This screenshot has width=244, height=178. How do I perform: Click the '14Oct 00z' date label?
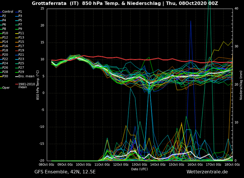[x=158, y=165]
